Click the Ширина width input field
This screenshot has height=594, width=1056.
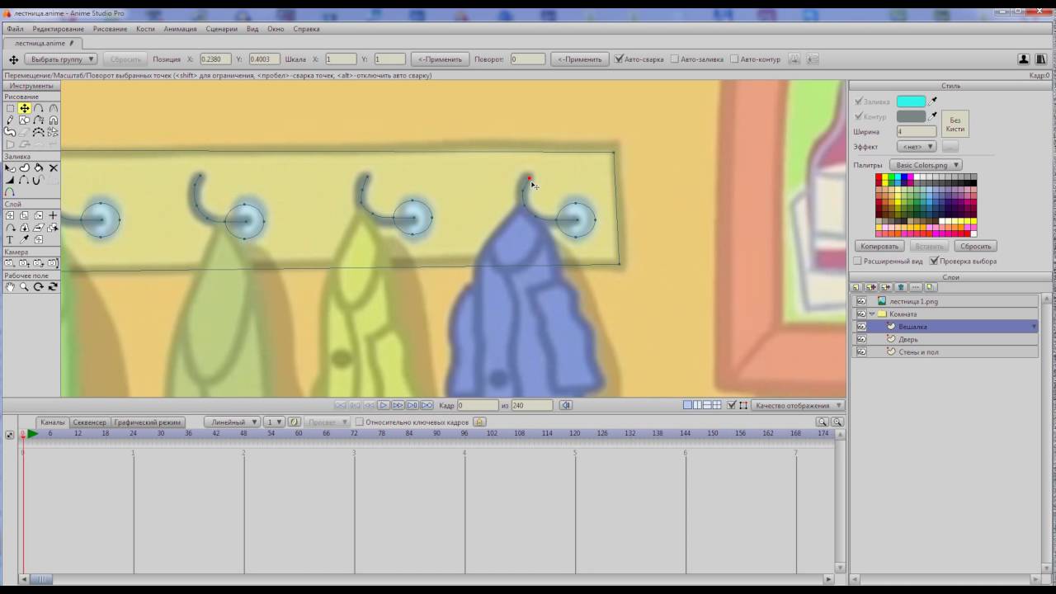[917, 131]
